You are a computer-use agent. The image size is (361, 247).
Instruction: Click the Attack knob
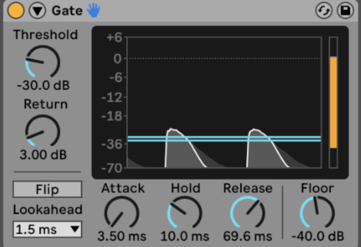click(x=121, y=213)
